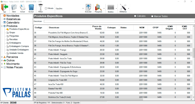Open Receitas in the tree
The image size is (195, 104).
click(13, 39)
